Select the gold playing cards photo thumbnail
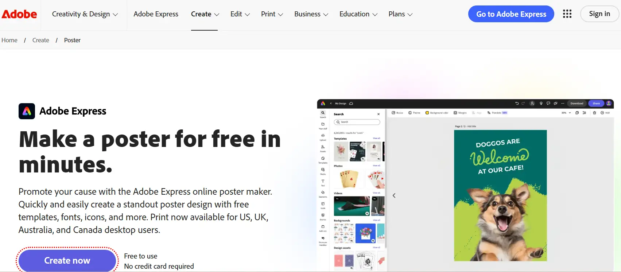The width and height of the screenshot is (621, 272). [x=349, y=179]
